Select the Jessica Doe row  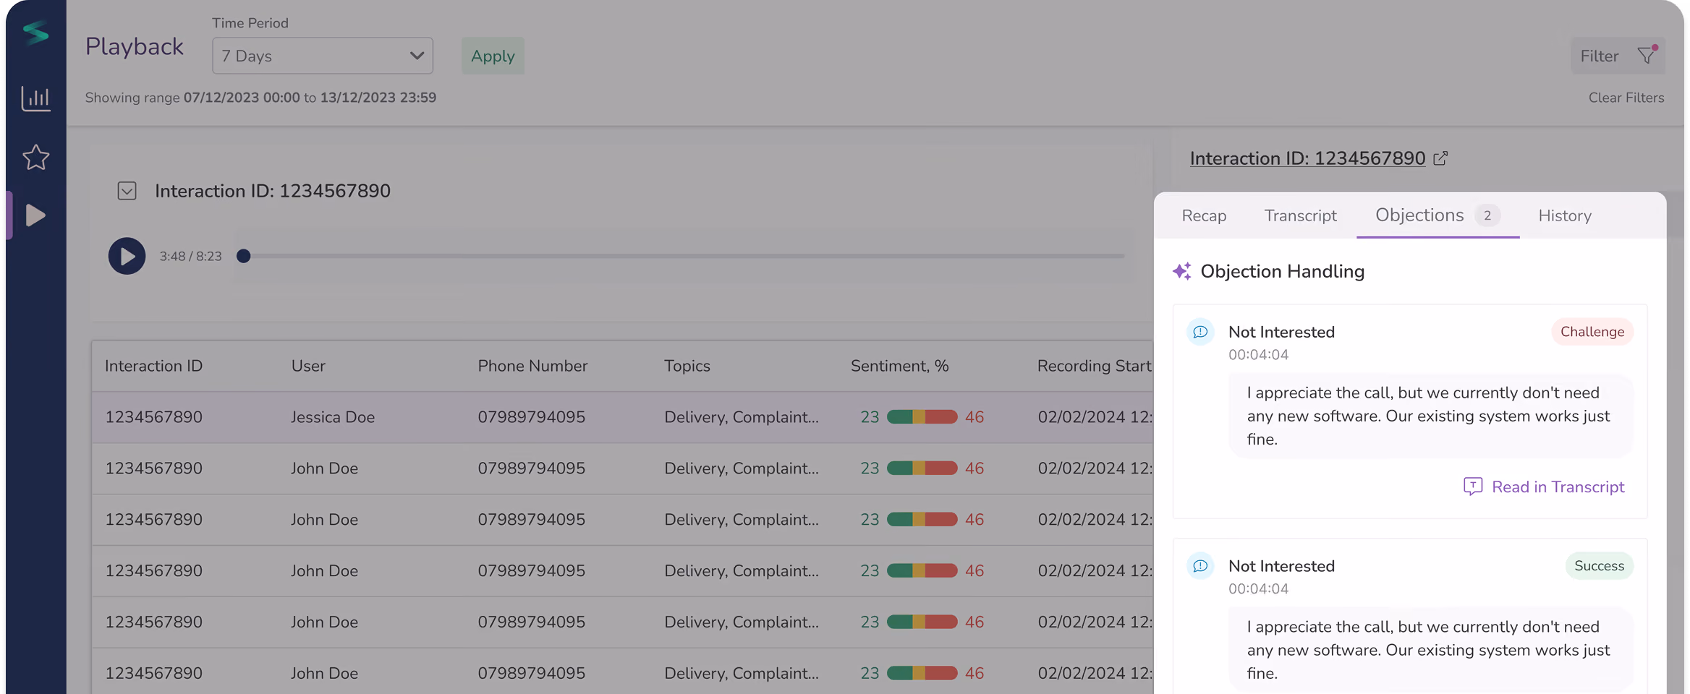pyautogui.click(x=622, y=417)
